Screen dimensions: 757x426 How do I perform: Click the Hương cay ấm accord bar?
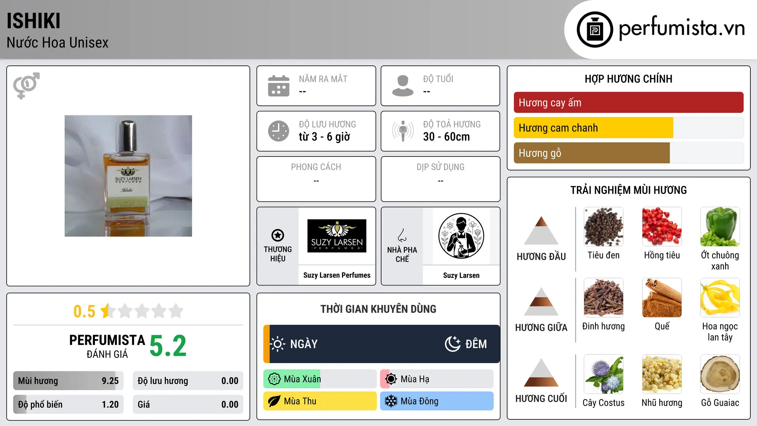[x=629, y=102]
